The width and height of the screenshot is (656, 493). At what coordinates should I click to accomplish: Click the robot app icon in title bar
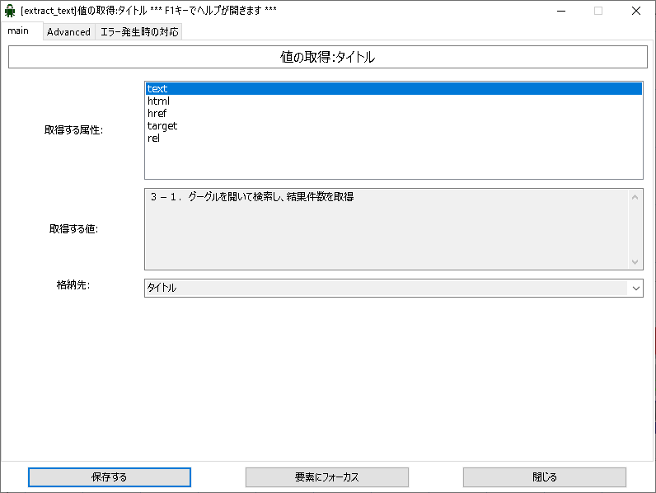pos(10,11)
